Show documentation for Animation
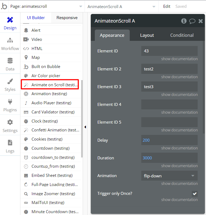The height and width of the screenshot is (215, 206). coord(179,184)
